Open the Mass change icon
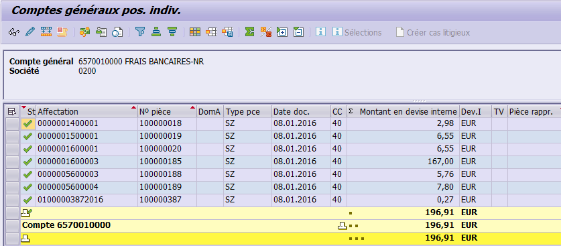Screen dimensions: 561x246 coord(46,32)
